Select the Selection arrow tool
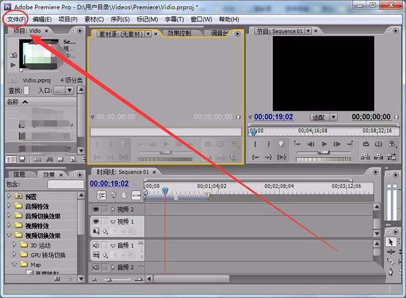Image resolution: width=406 pixels, height=298 pixels. pyautogui.click(x=391, y=242)
